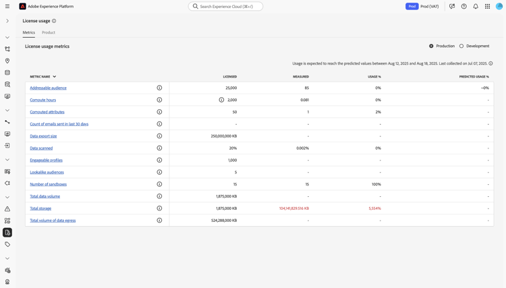Click the Adobe Experience Platform logo
This screenshot has height=288, width=506.
tap(22, 7)
